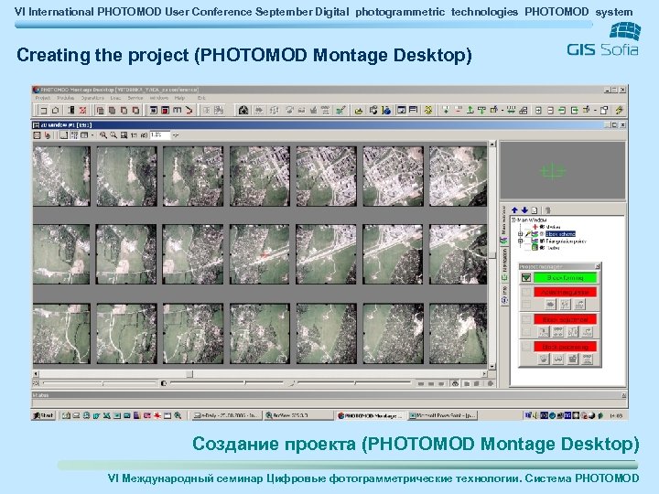Expand the Block scheme tree node
The width and height of the screenshot is (659, 494).
click(x=520, y=234)
